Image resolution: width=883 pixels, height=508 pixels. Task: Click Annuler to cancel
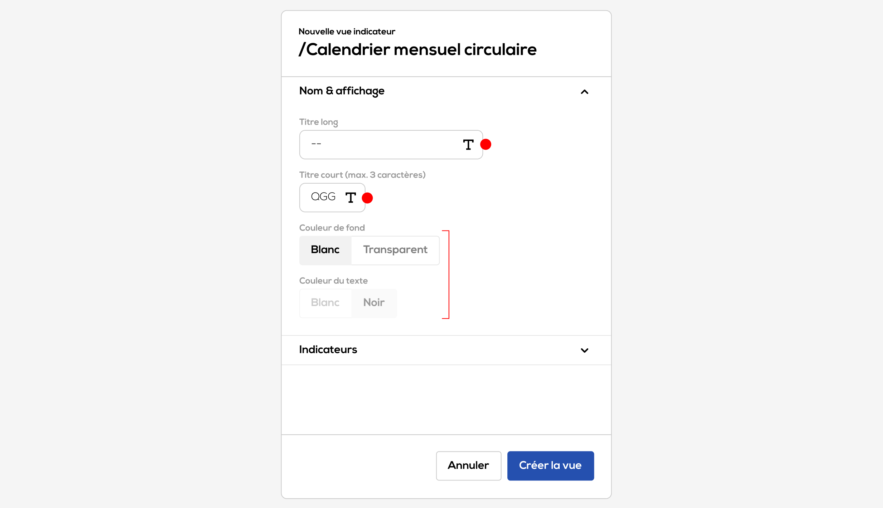[468, 466]
